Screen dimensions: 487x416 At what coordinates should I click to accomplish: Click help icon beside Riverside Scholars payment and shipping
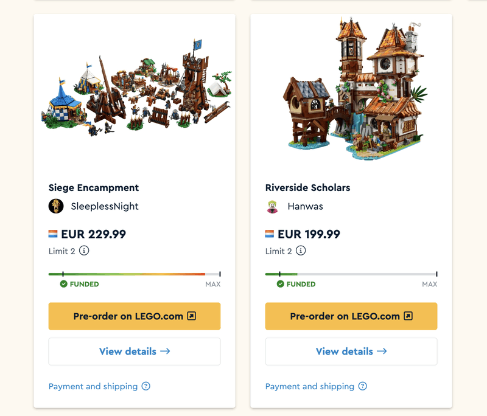coord(362,386)
